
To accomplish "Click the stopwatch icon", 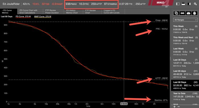I will coord(194,13).
